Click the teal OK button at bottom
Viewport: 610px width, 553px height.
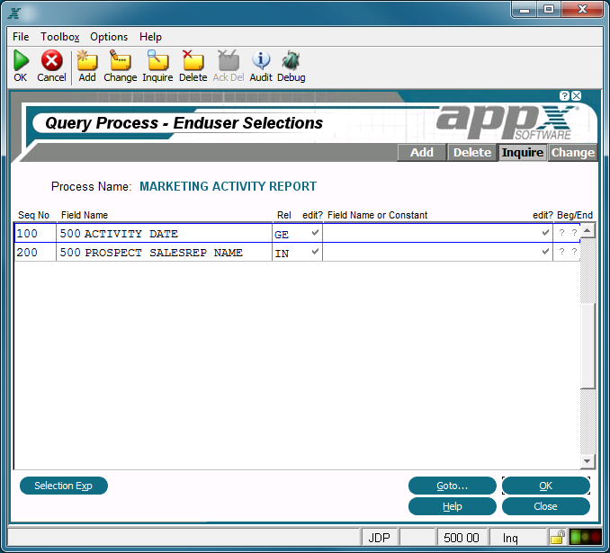point(546,486)
